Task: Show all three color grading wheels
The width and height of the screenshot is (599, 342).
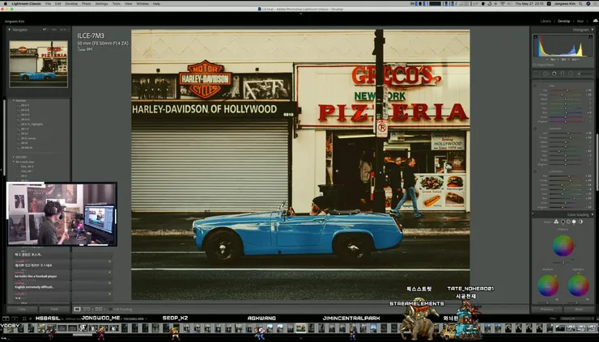Action: 556,222
